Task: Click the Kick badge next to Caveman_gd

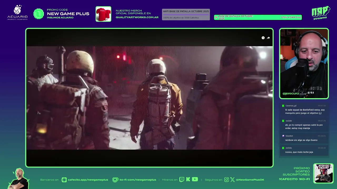Action: pos(283,106)
